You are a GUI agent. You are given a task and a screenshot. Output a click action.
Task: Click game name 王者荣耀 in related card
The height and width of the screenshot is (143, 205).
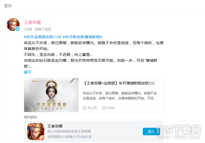click(55, 126)
